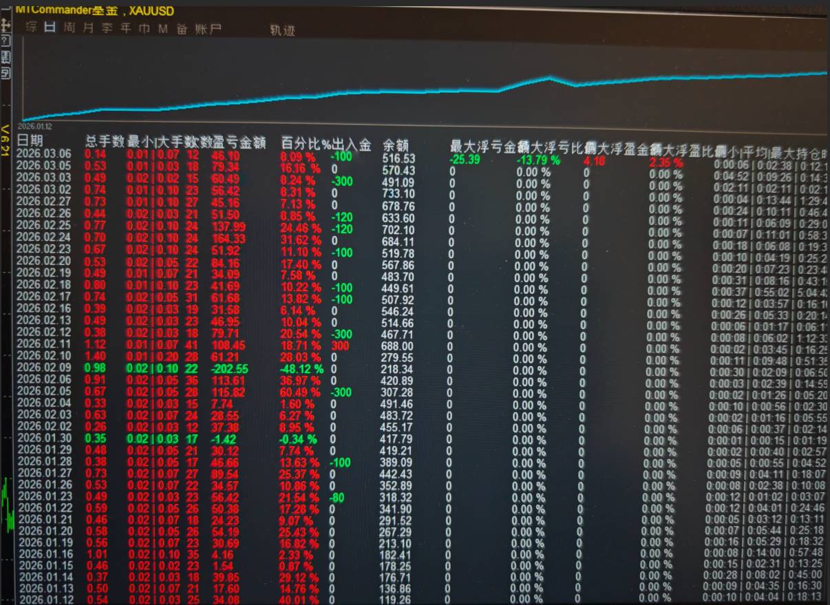The height and width of the screenshot is (605, 830).
Task: Click the 回 return icon in sidebar
Action: click(6, 72)
